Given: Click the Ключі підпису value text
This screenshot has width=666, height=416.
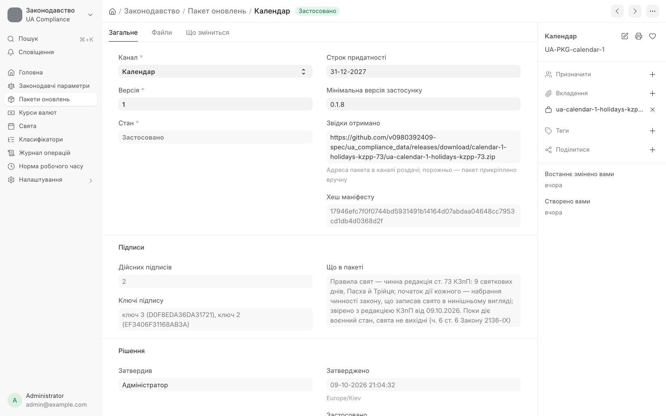Looking at the screenshot, I should click(215, 319).
